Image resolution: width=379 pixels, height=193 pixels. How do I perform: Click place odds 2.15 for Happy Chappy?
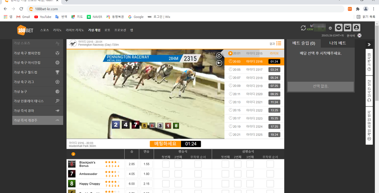pyautogui.click(x=147, y=184)
